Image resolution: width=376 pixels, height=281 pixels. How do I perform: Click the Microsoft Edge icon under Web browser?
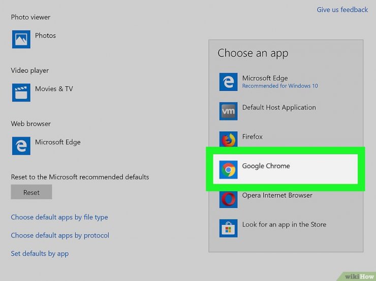click(21, 146)
